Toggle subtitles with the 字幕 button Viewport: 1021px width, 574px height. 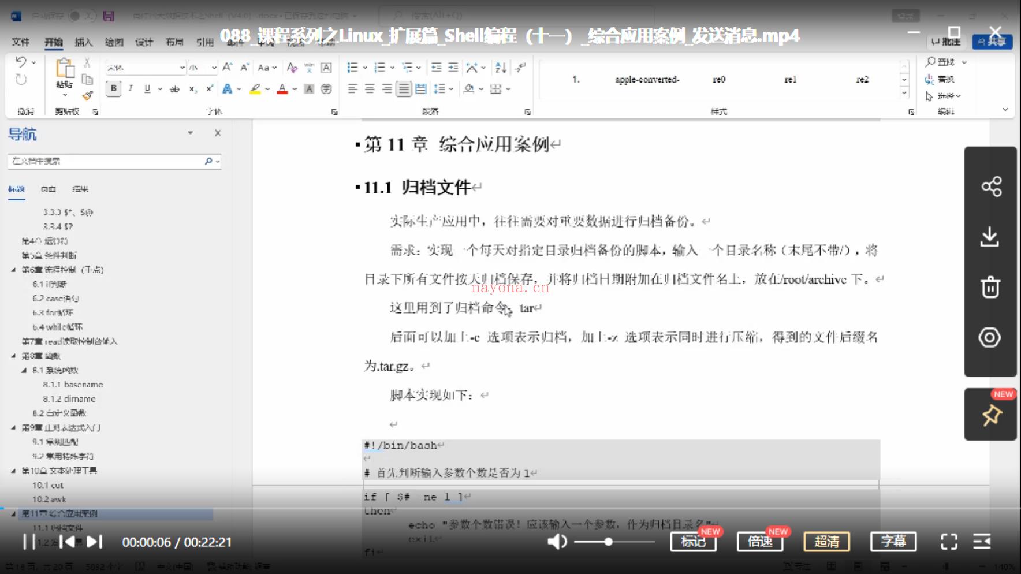893,541
